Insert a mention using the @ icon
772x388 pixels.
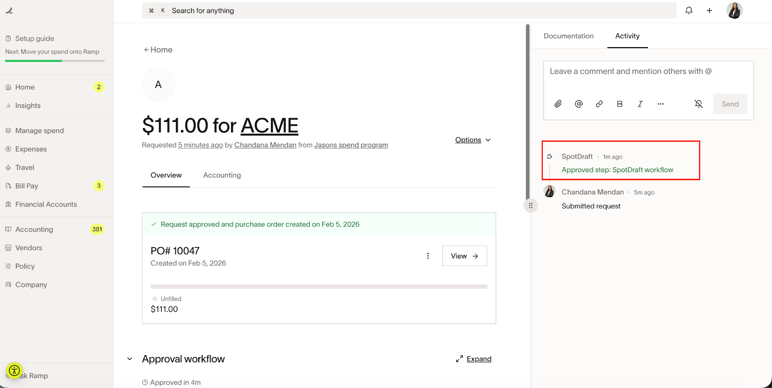tap(579, 104)
